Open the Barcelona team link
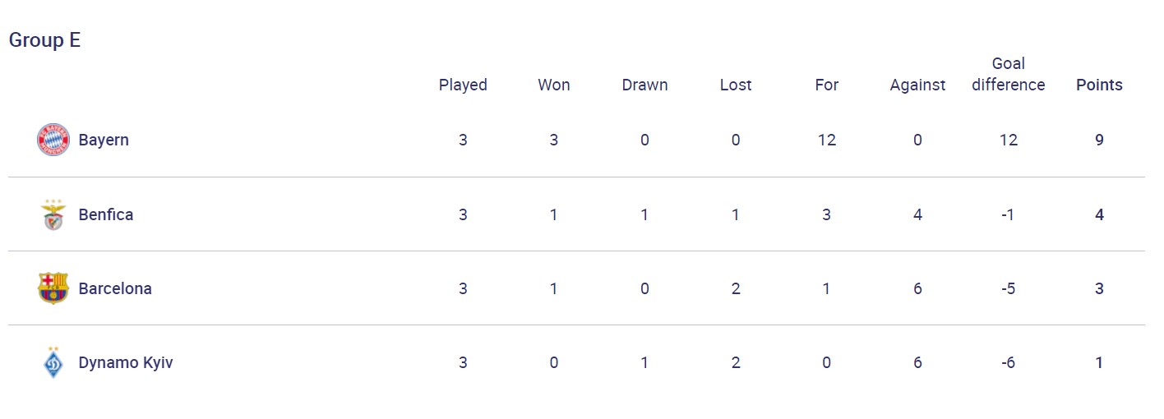The width and height of the screenshot is (1164, 419). (115, 288)
